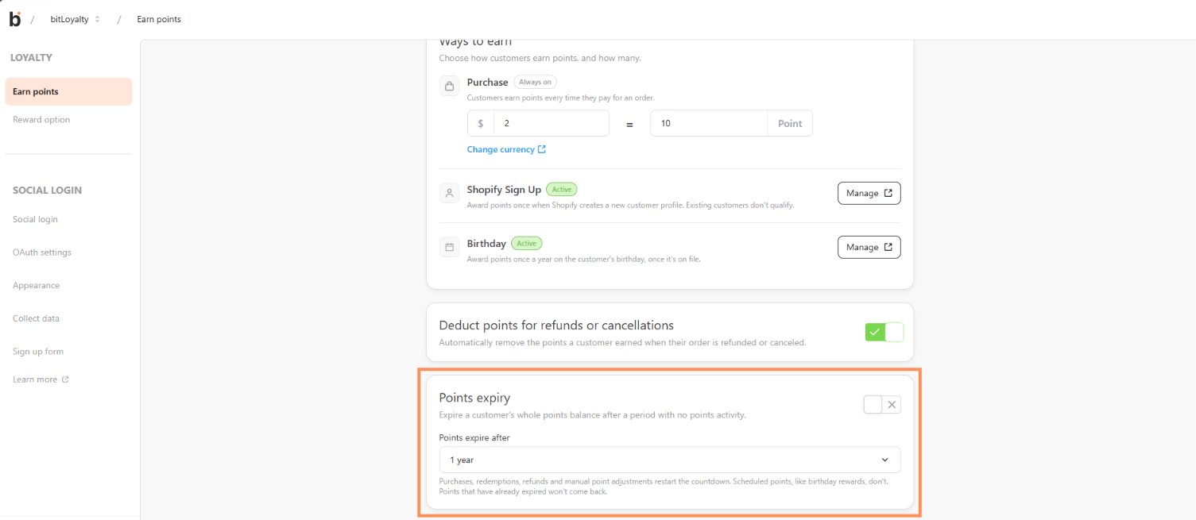1196x520 pixels.
Task: Open the bitLoyalty app switcher
Action: 75,19
